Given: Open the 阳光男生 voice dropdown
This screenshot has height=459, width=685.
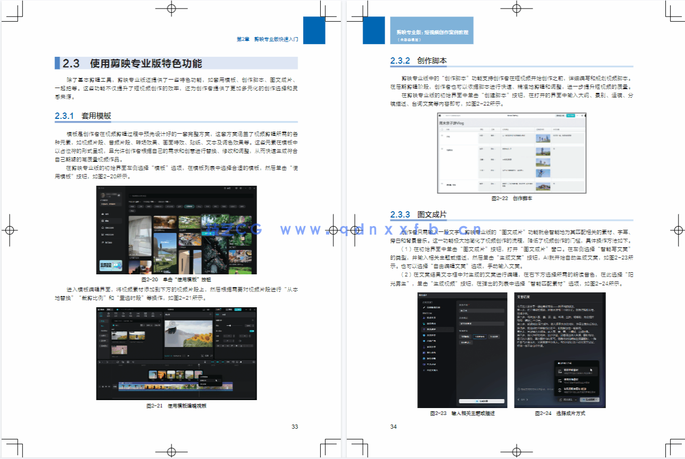Looking at the screenshot, I should 567,400.
